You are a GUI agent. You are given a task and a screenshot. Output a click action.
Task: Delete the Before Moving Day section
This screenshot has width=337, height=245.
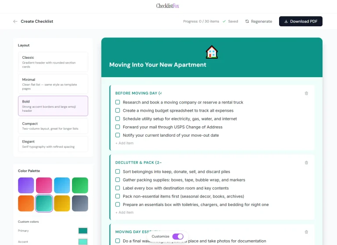306,93
